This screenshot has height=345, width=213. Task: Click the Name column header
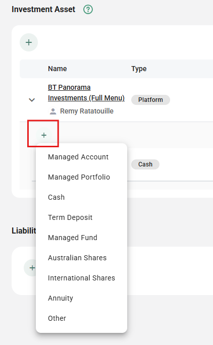coord(57,69)
